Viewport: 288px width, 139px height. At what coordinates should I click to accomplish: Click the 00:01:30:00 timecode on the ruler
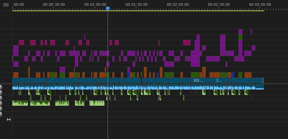click(x=137, y=4)
